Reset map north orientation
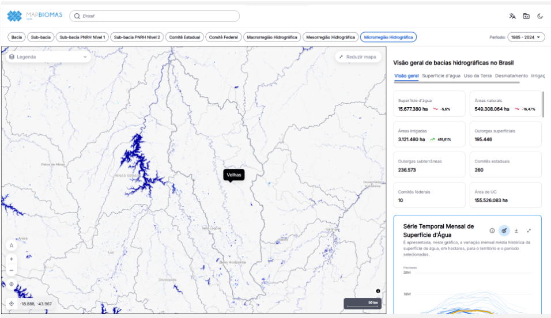Image resolution: width=551 pixels, height=318 pixels. pos(12,245)
